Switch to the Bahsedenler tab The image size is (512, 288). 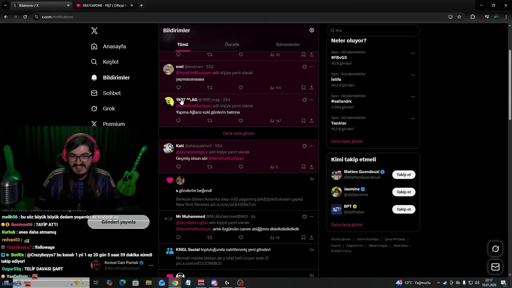pos(288,44)
